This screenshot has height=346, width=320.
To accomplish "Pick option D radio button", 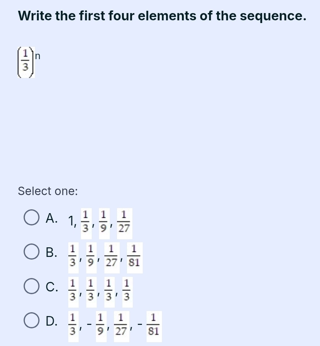I will [x=32, y=321].
